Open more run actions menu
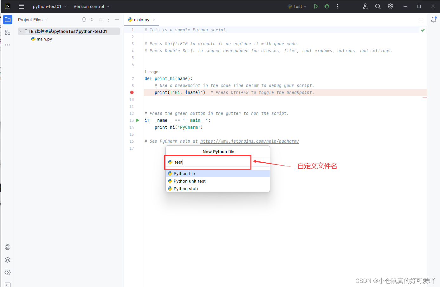Image resolution: width=440 pixels, height=287 pixels. [x=338, y=6]
